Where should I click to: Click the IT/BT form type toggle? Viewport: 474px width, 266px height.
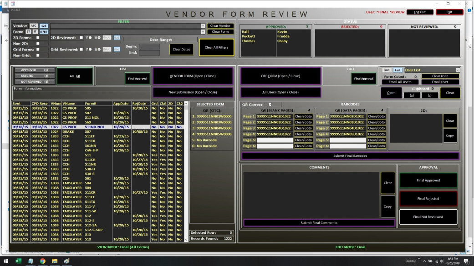(44, 32)
